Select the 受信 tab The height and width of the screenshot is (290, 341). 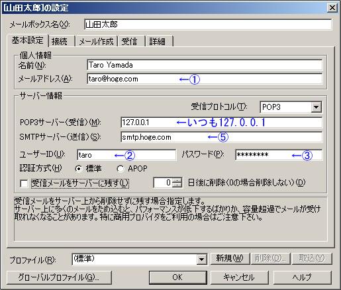pos(131,42)
